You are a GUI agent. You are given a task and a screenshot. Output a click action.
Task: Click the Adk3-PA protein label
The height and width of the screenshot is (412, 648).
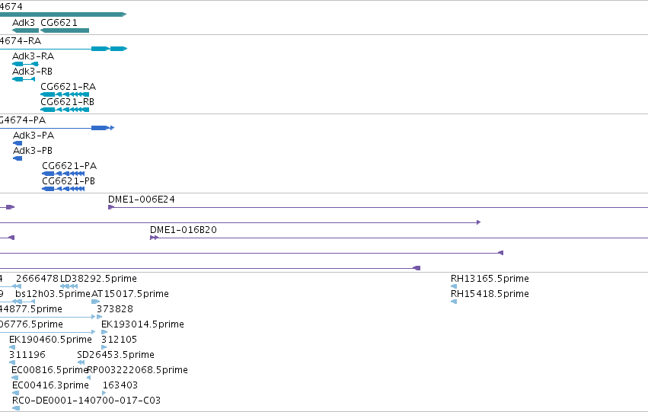click(x=34, y=136)
